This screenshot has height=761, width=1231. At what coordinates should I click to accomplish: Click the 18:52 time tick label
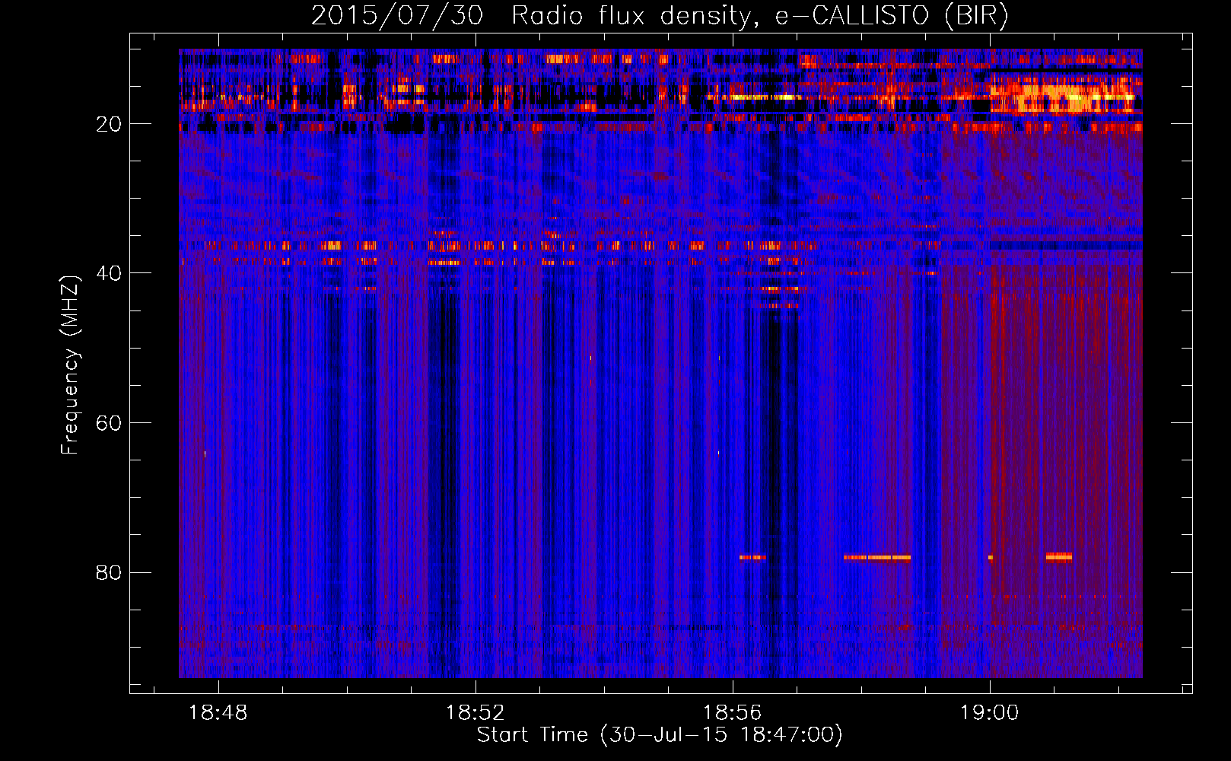[x=476, y=713]
